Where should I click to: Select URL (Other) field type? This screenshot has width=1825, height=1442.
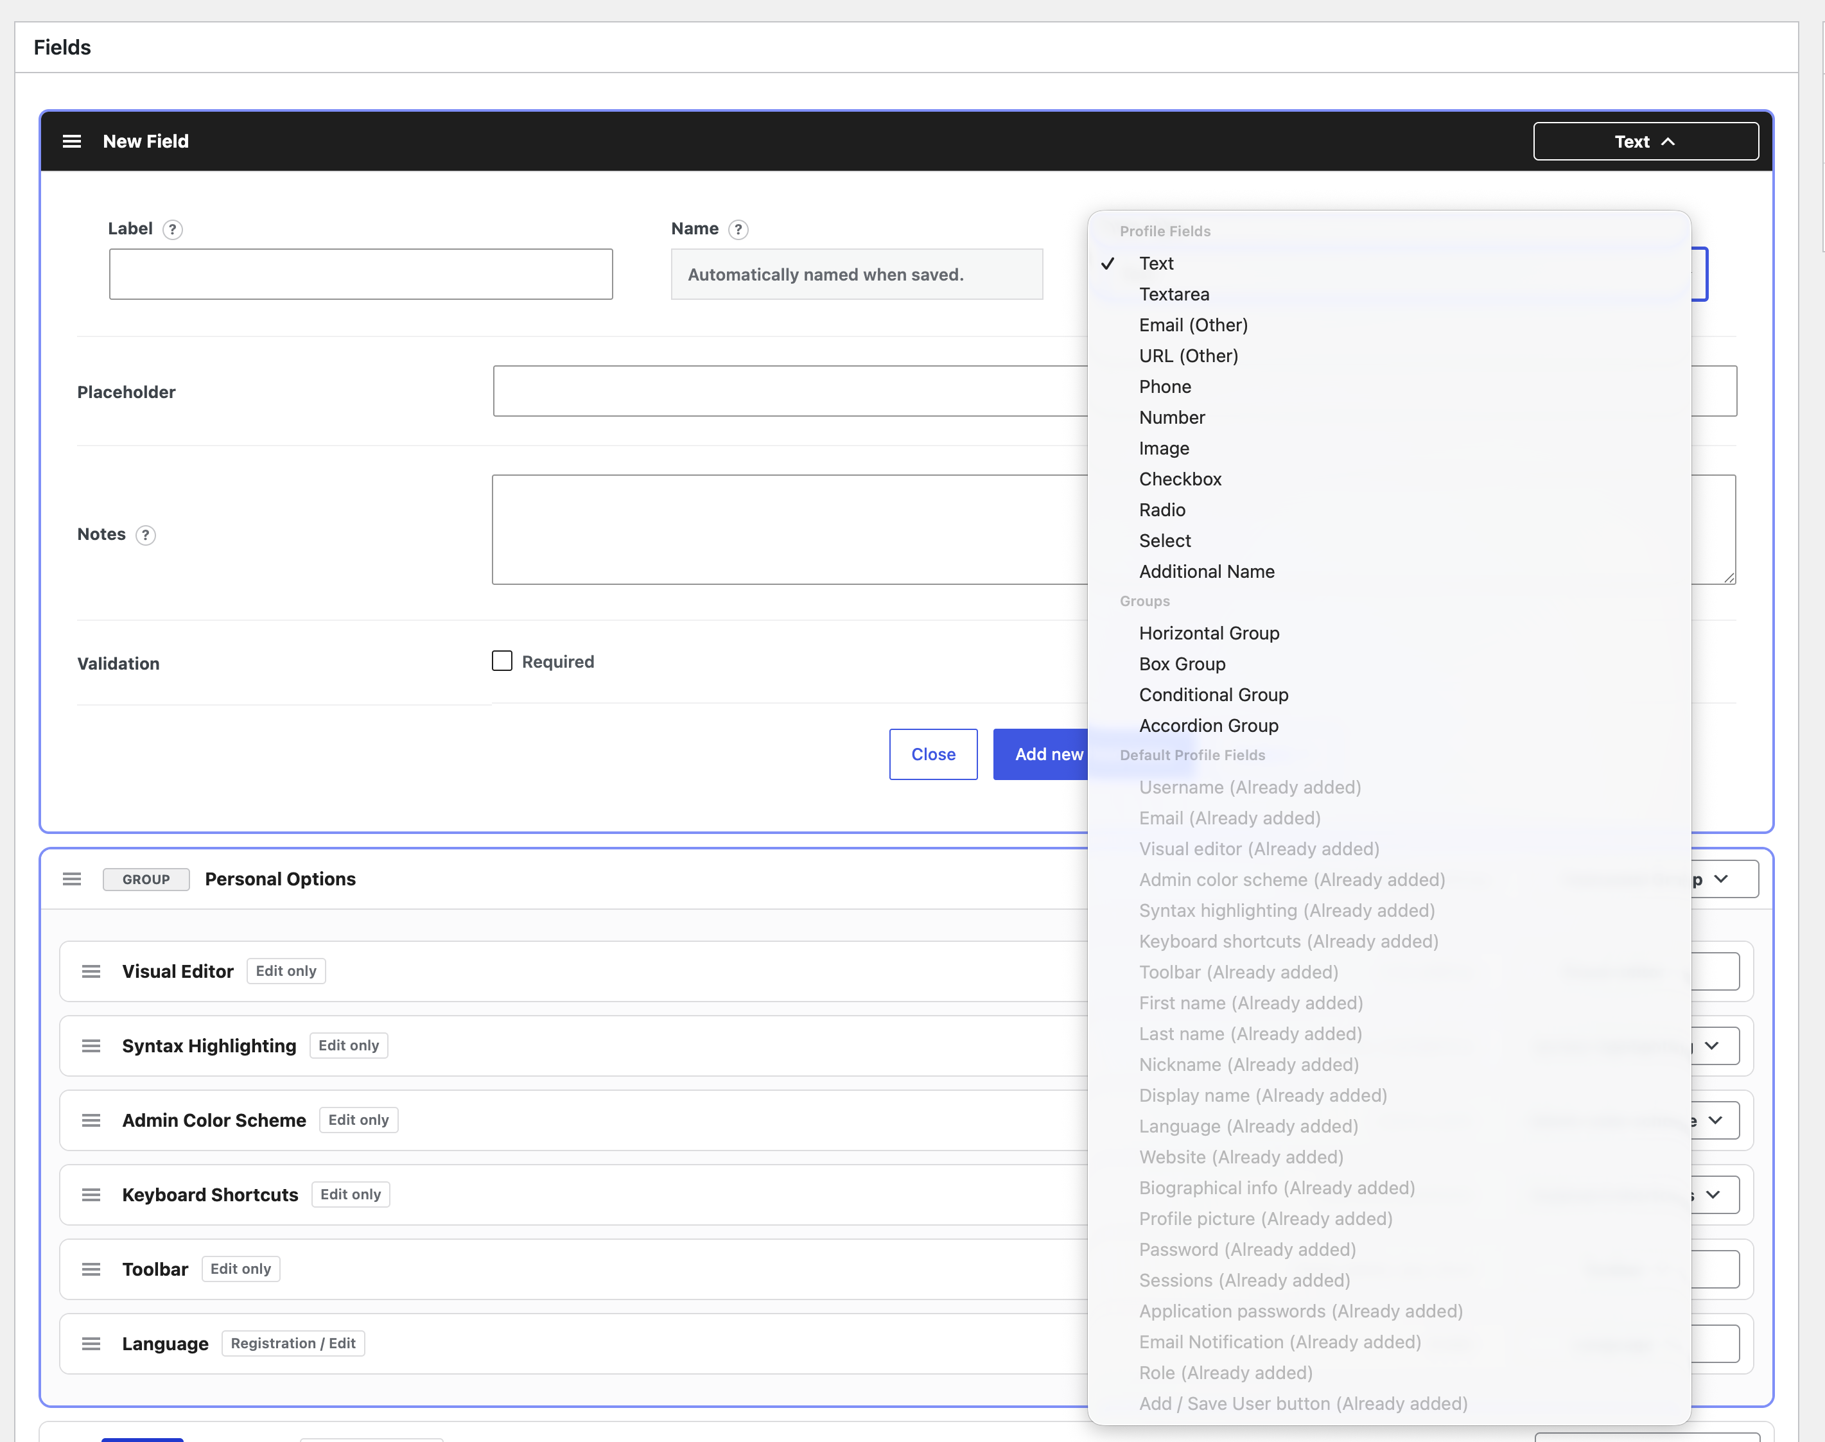pos(1389,356)
